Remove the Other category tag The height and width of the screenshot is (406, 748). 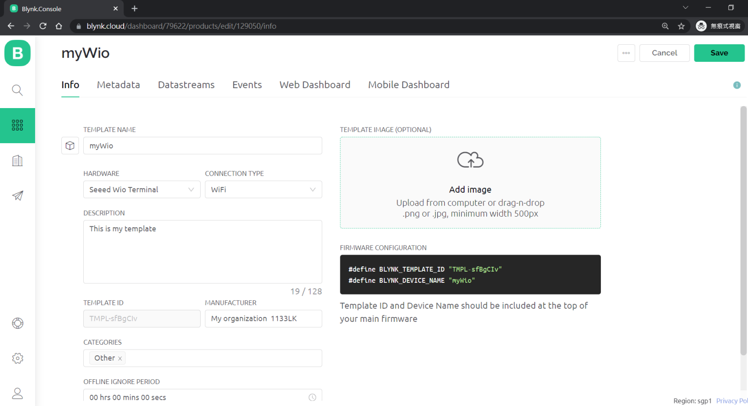tap(120, 358)
